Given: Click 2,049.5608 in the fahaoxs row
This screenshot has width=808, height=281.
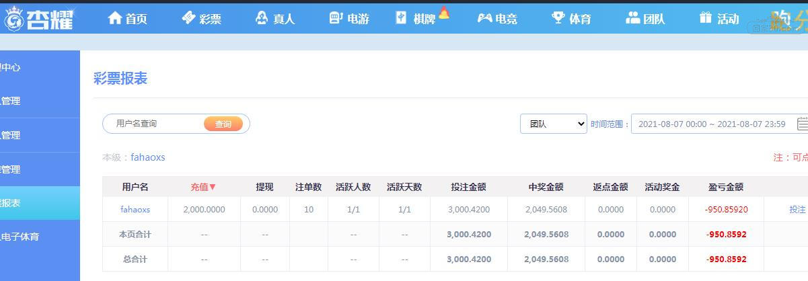Looking at the screenshot, I should coord(546,209).
